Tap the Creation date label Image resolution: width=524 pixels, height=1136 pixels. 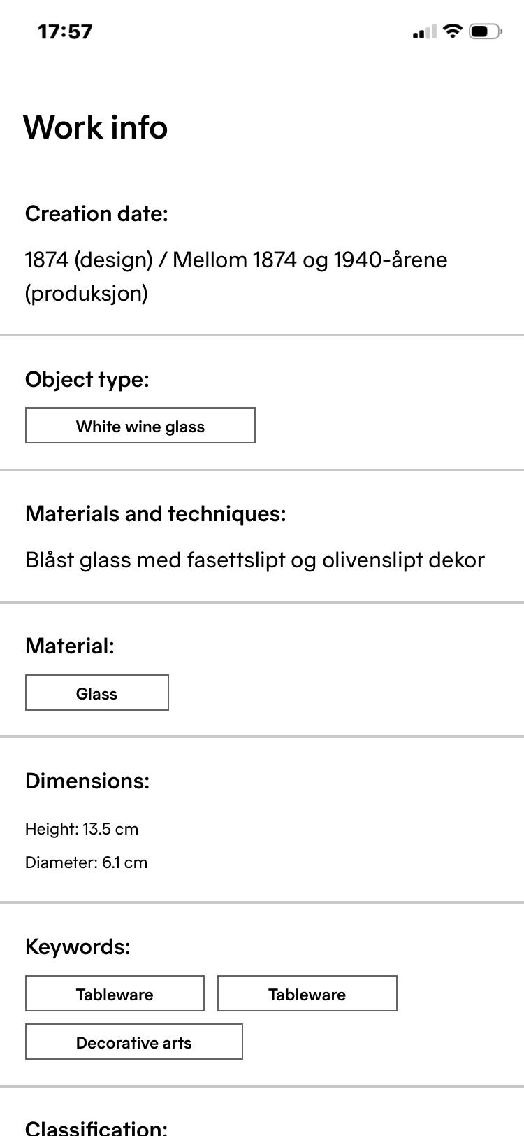pos(96,213)
